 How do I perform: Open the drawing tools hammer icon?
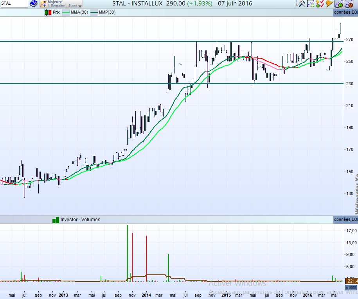click(301, 4)
